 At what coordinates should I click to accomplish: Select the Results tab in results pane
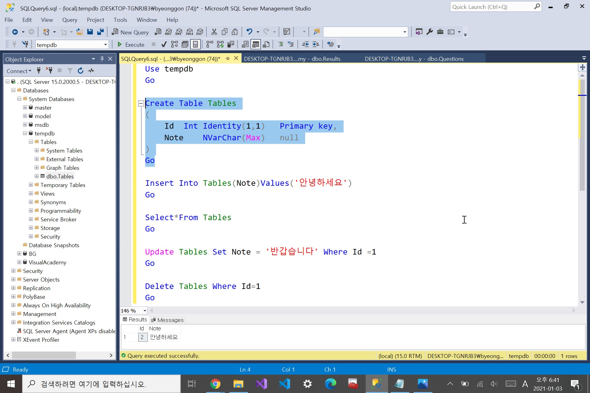[135, 320]
